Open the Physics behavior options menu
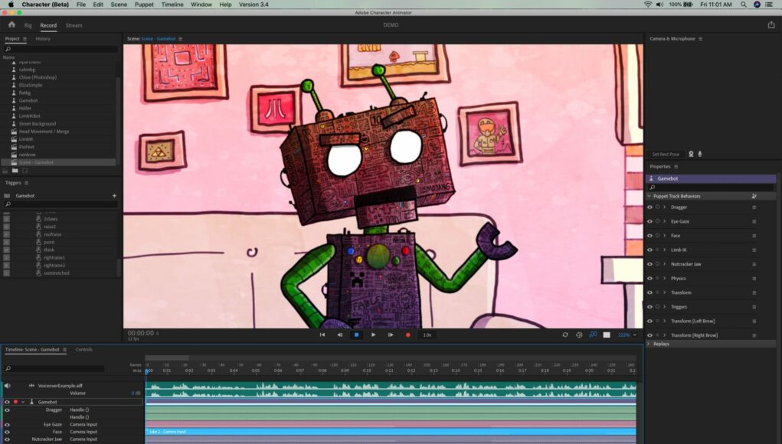This screenshot has height=444, width=782. [754, 279]
